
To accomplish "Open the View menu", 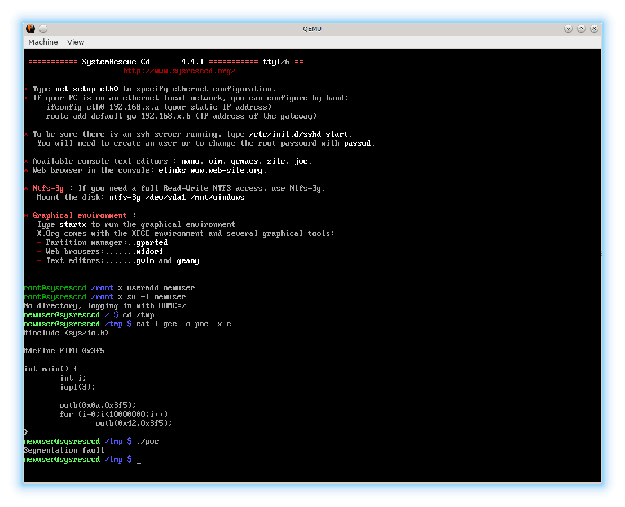I will [x=76, y=42].
